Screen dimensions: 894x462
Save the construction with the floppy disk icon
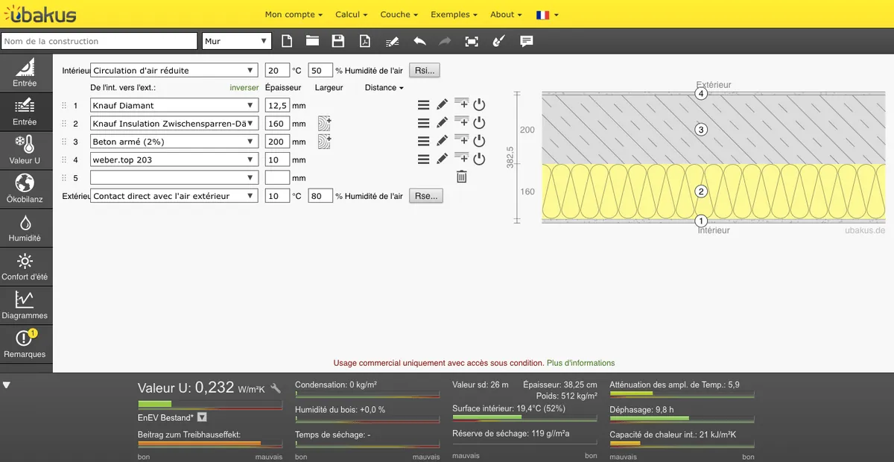point(338,41)
